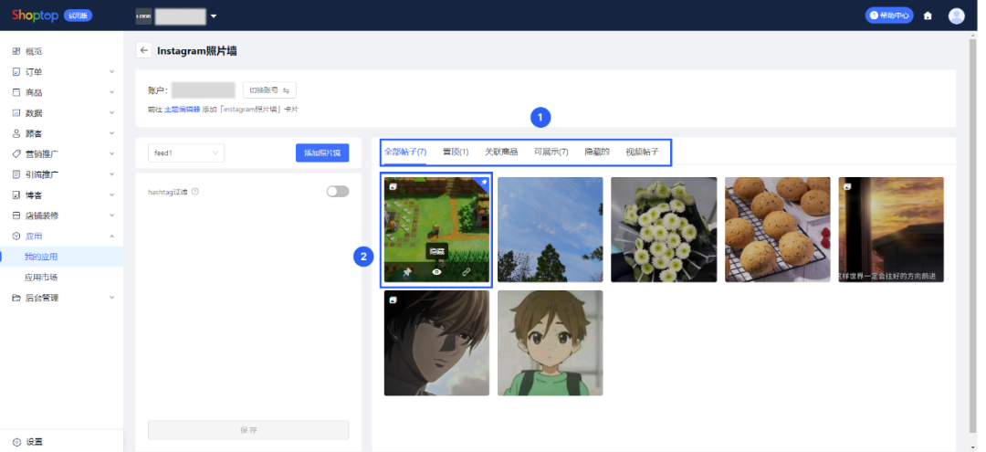Image resolution: width=986 pixels, height=452 pixels.
Task: Click the Shoptop logo
Action: tap(36, 16)
